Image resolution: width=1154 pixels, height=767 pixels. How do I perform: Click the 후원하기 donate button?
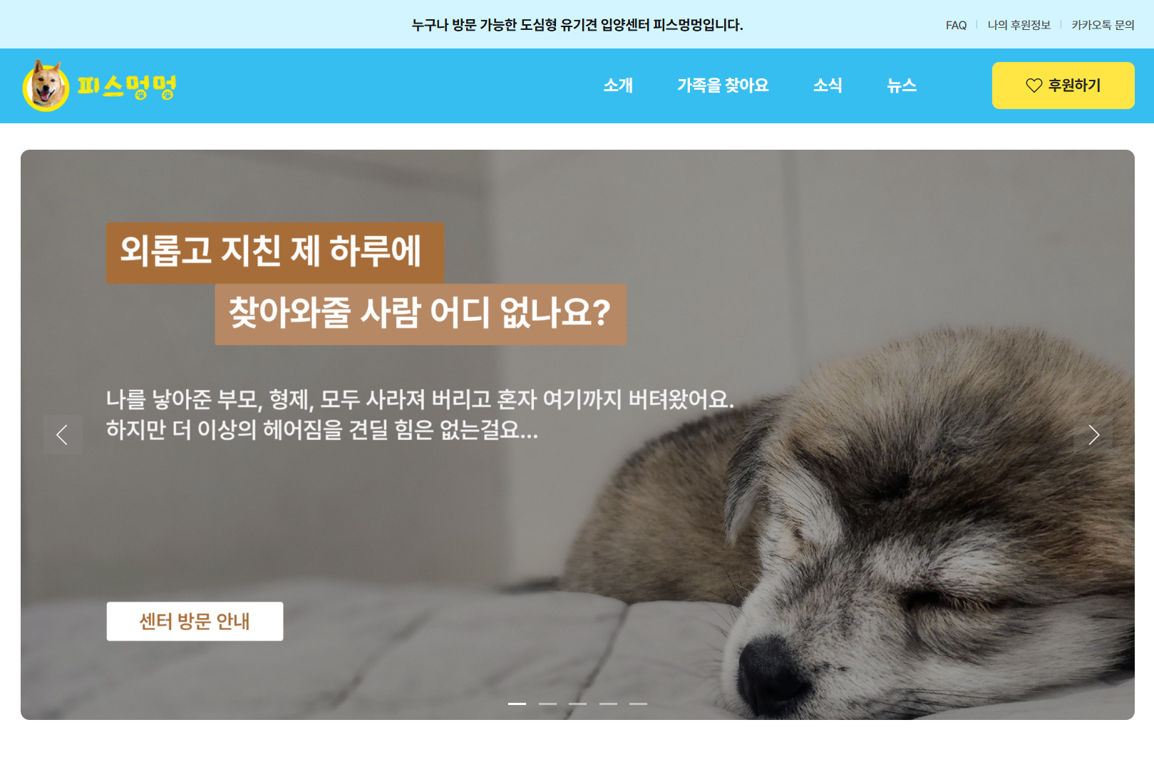[1063, 86]
